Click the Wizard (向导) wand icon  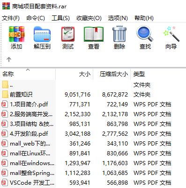(x=171, y=34)
